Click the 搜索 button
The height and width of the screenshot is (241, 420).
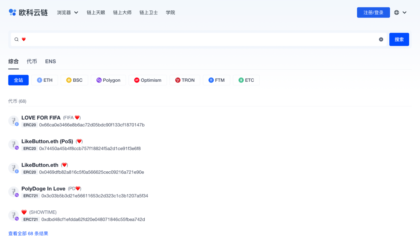point(399,40)
